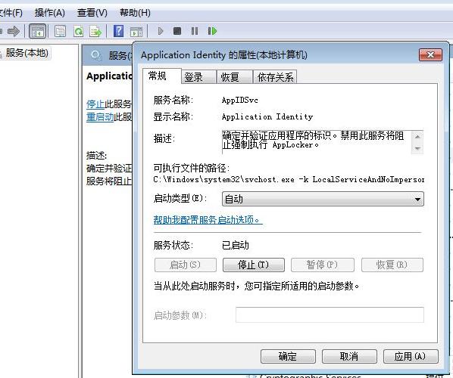This screenshot has height=378, width=453.
Task: Switch to the 依存关系 tab
Action: click(x=275, y=77)
